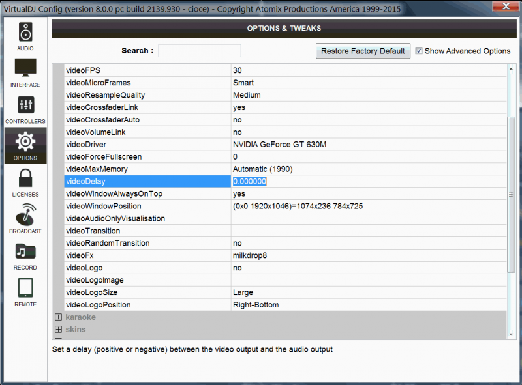Click the options list scrollbar thumb

click(x=511, y=195)
